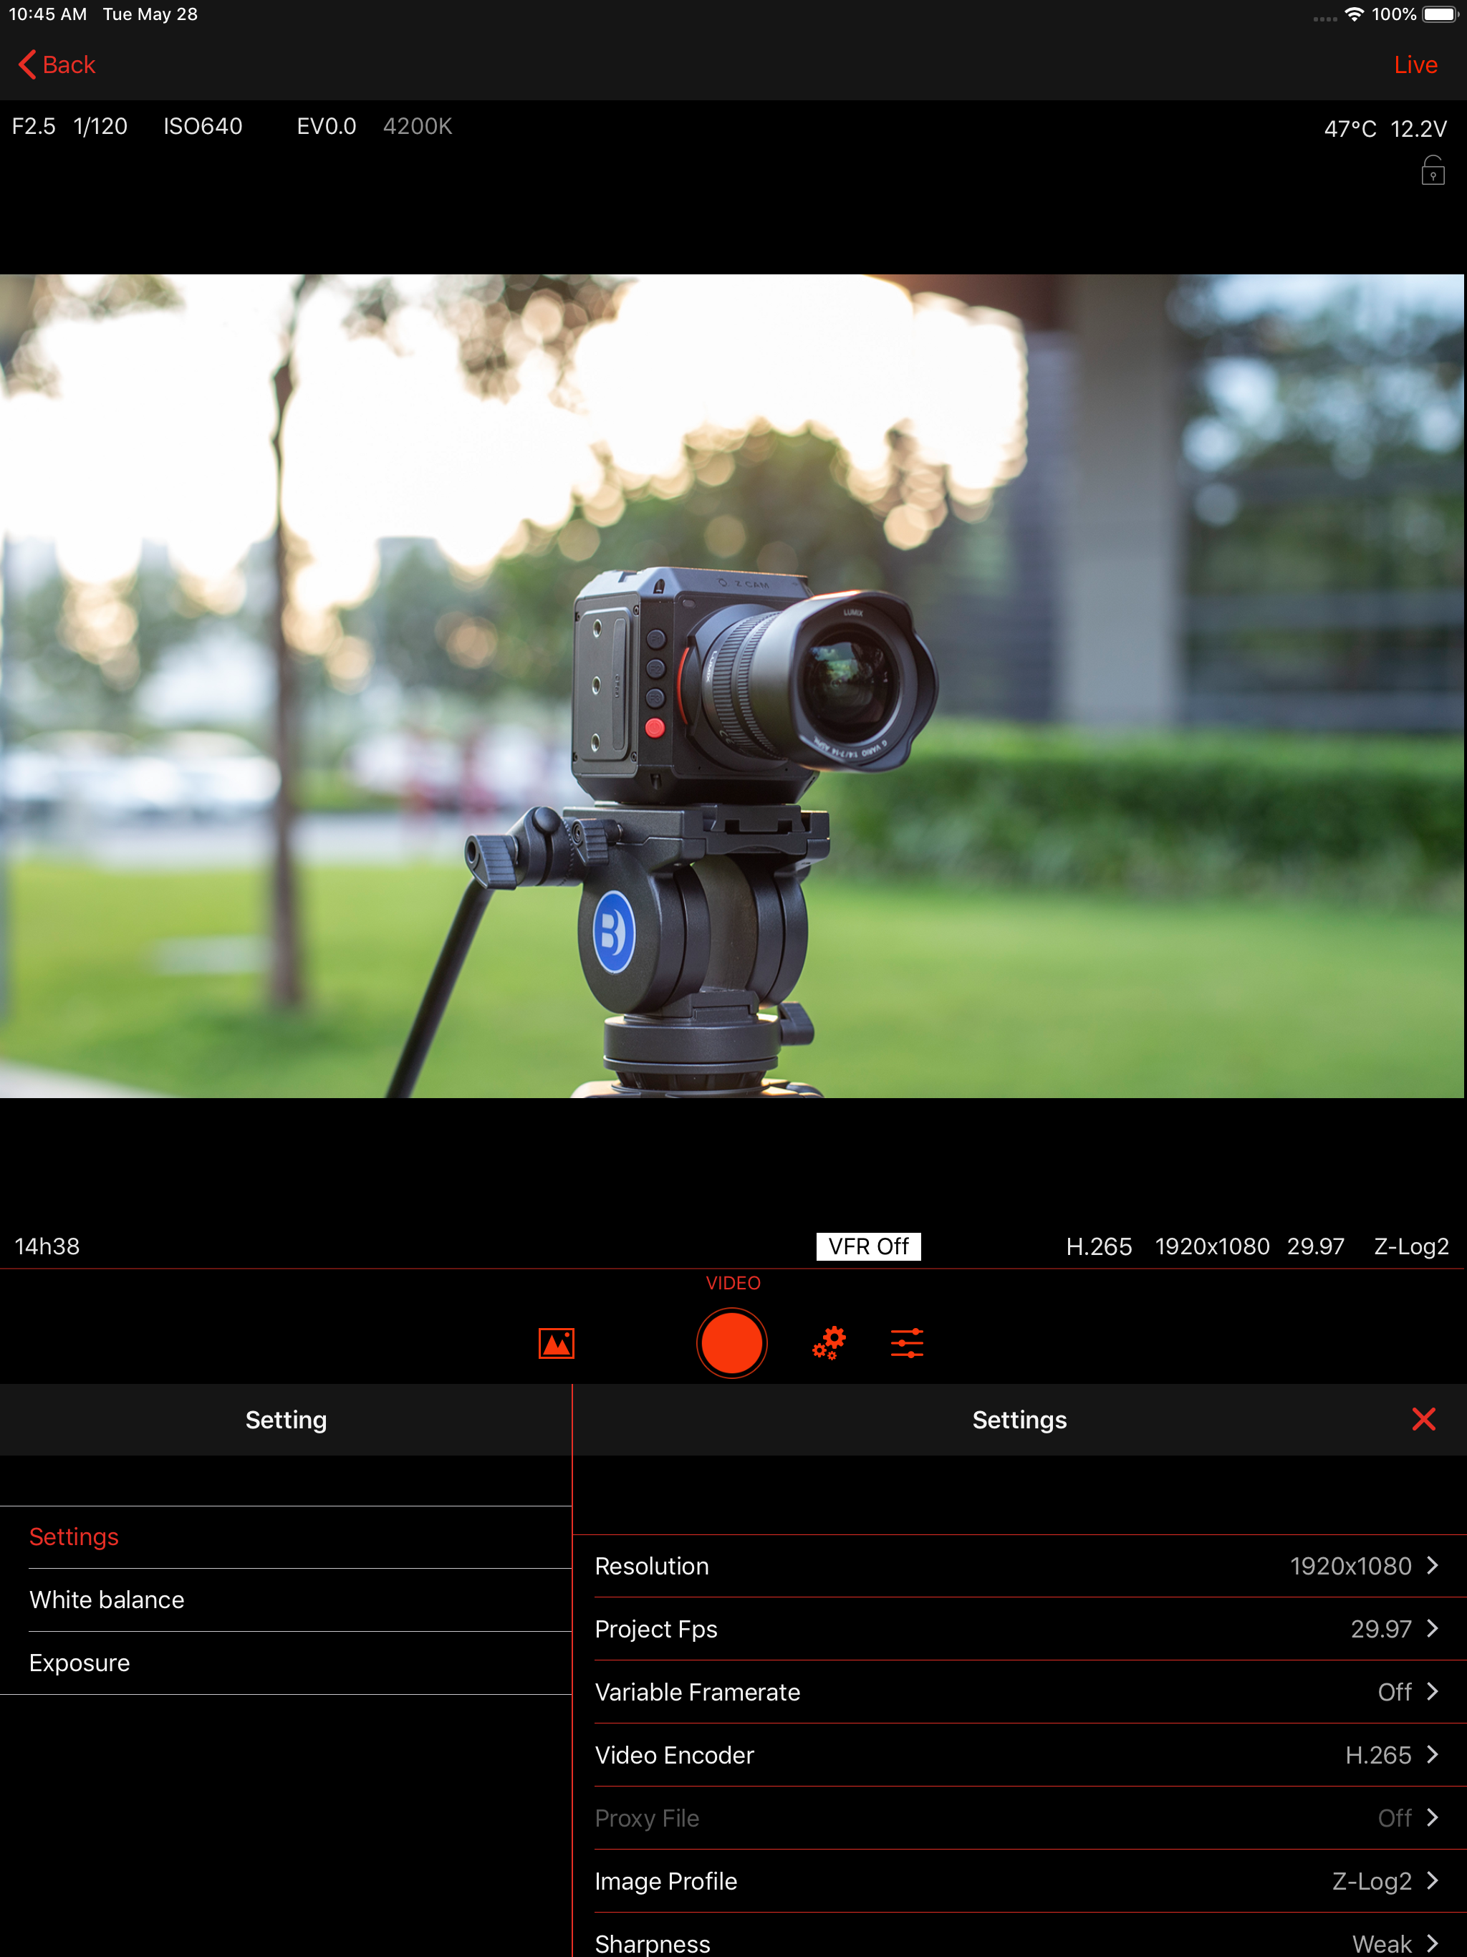Expand the Resolution 1920x1080 option
This screenshot has height=1957, width=1467.
pos(1018,1566)
